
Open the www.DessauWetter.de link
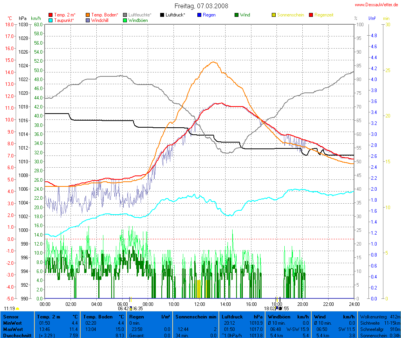[x=377, y=5]
